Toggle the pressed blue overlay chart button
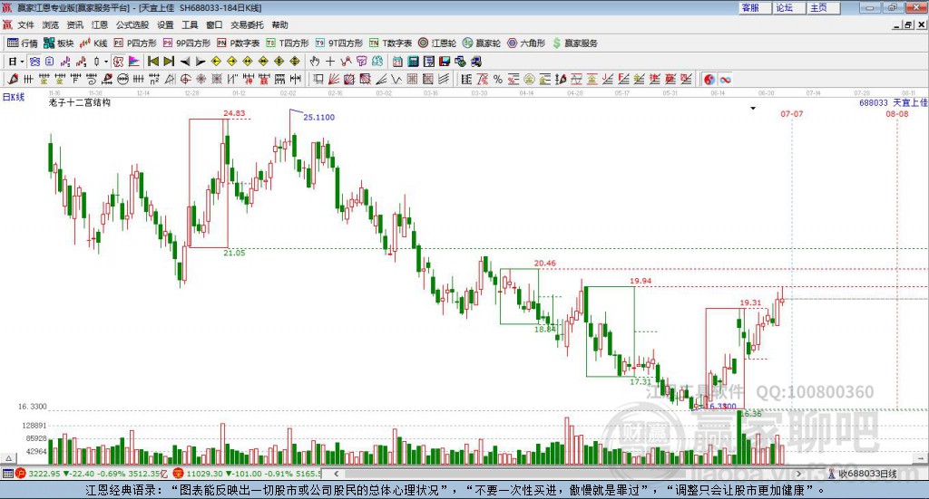The width and height of the screenshot is (929, 499). click(x=34, y=61)
